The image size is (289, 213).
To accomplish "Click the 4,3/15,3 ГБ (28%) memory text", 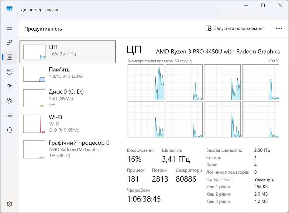I will pos(66,76).
